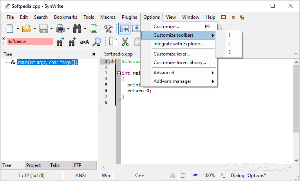The image size is (300, 181).
Task: Select toolbar 2 in submenu
Action: [x=229, y=44]
